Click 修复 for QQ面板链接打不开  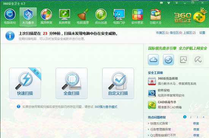click(196, 135)
